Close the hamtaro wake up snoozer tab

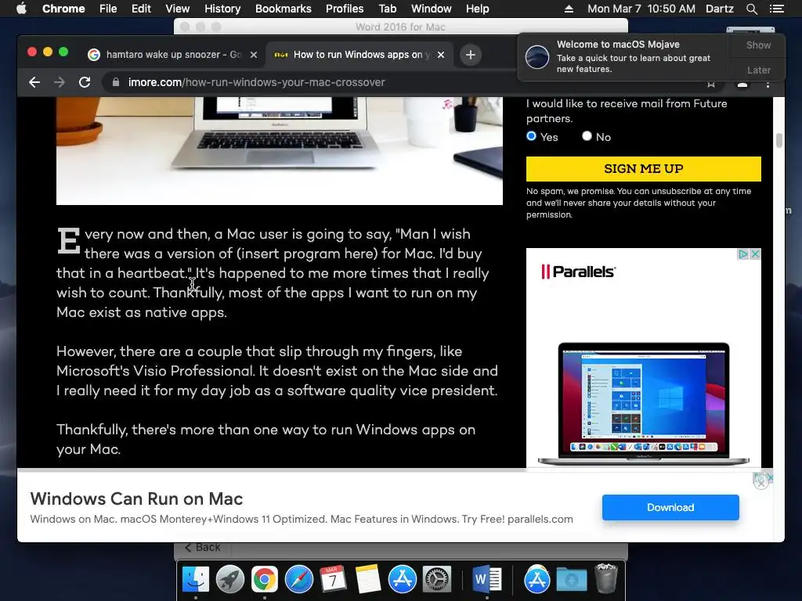point(254,55)
